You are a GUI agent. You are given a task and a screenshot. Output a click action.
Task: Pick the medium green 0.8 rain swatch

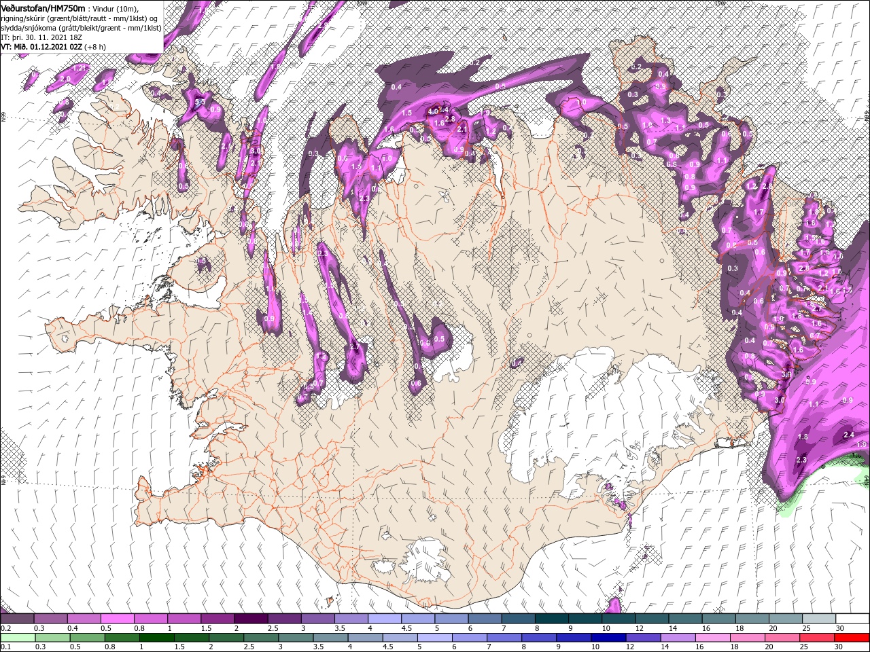(x=122, y=637)
